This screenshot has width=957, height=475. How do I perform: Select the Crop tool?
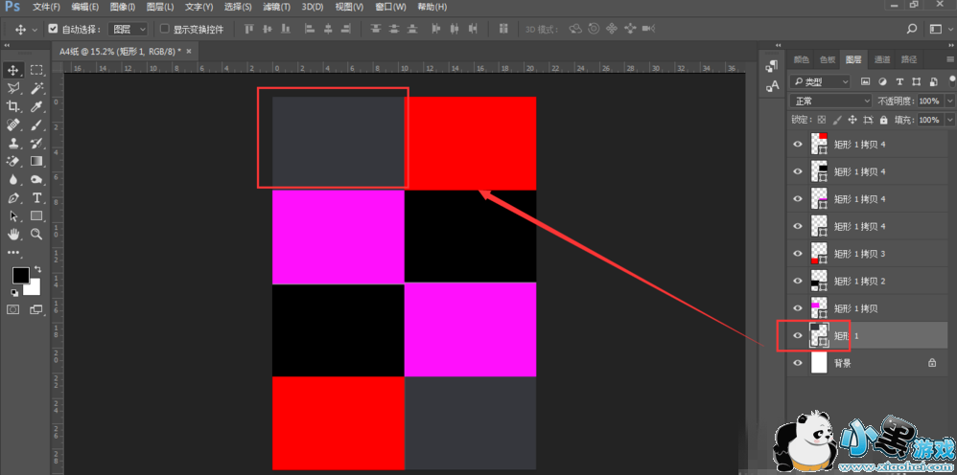pyautogui.click(x=13, y=106)
